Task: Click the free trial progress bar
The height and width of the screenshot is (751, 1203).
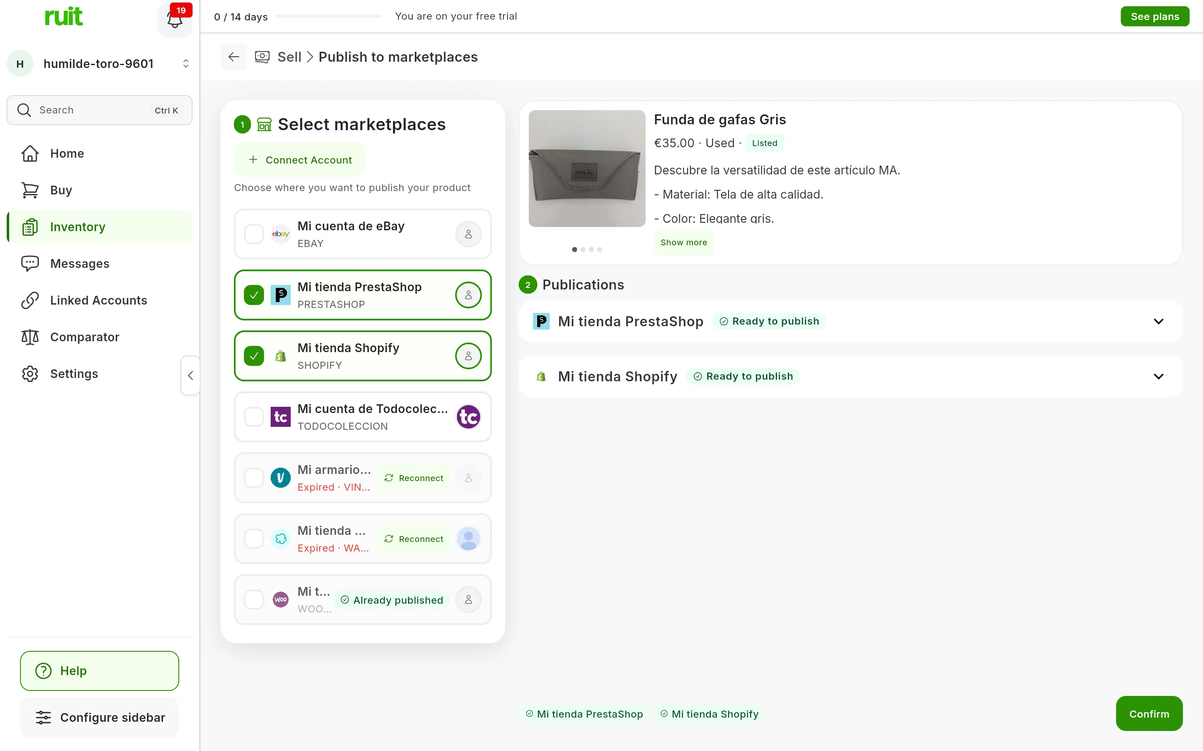Action: click(x=329, y=16)
